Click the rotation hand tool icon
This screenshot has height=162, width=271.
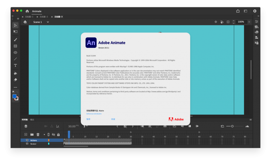click(222, 22)
